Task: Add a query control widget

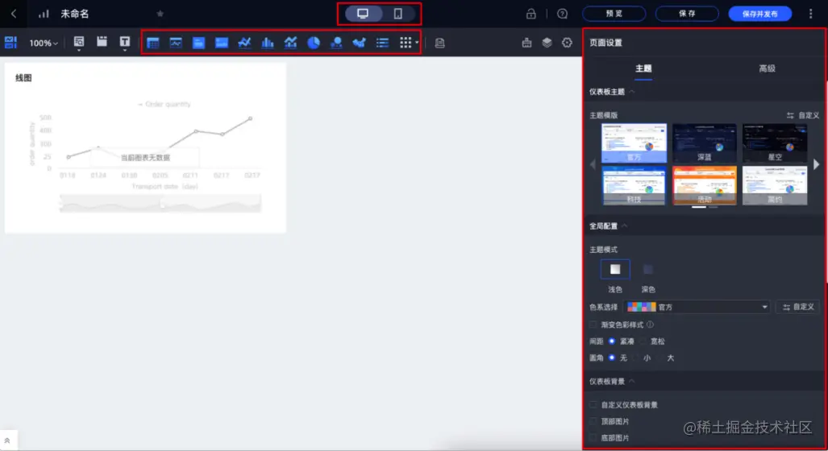Action: [79, 43]
